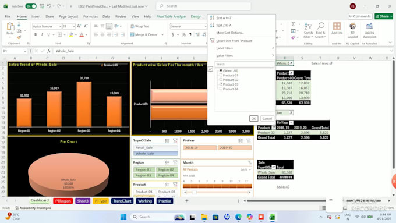Click the insert function fx icon
The image size is (396, 223).
click(49, 51)
